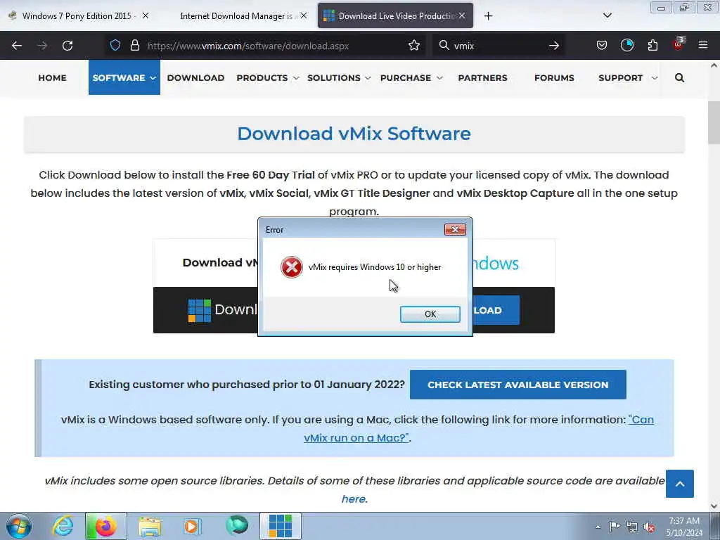The height and width of the screenshot is (540, 720).
Task: Open a new browser tab
Action: point(488,16)
